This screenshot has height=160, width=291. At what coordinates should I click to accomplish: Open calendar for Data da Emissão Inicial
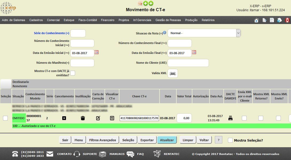(x=96, y=52)
